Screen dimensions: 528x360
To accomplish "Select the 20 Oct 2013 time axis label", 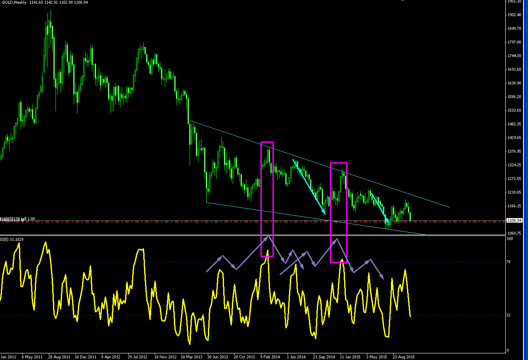I will pos(244,356).
